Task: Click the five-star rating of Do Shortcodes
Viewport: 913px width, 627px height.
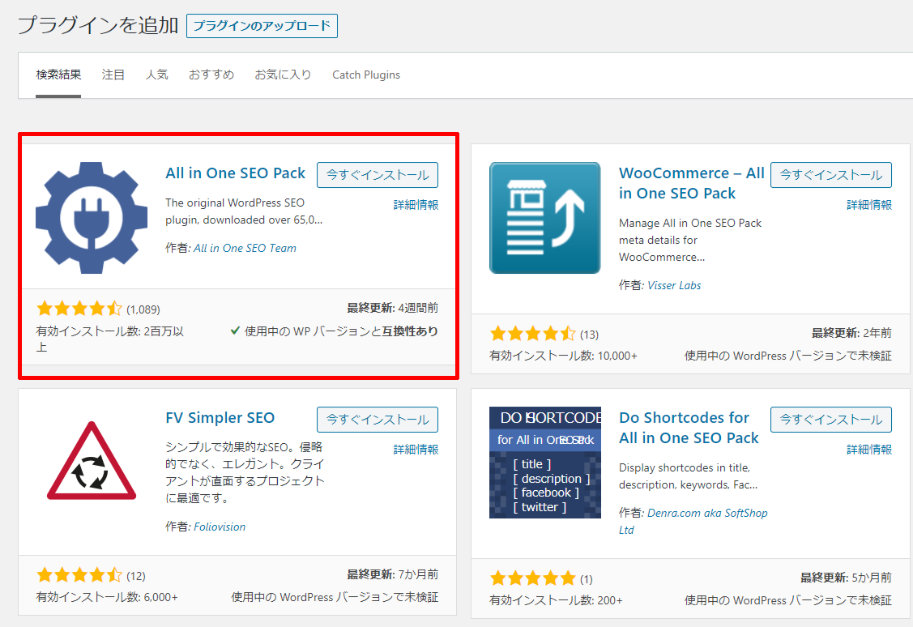Action: (x=532, y=578)
